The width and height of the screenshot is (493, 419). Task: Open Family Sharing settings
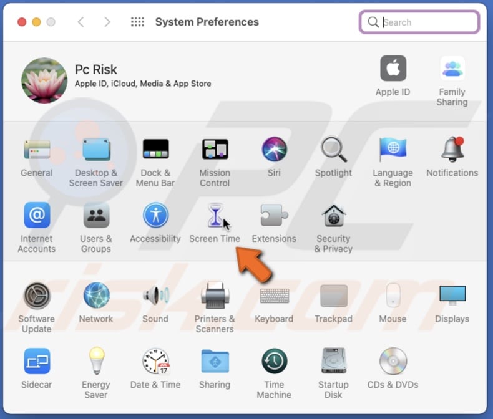tap(452, 69)
